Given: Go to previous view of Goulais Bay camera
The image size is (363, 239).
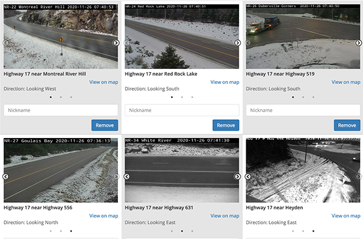Looking at the screenshot, I should pos(5,177).
